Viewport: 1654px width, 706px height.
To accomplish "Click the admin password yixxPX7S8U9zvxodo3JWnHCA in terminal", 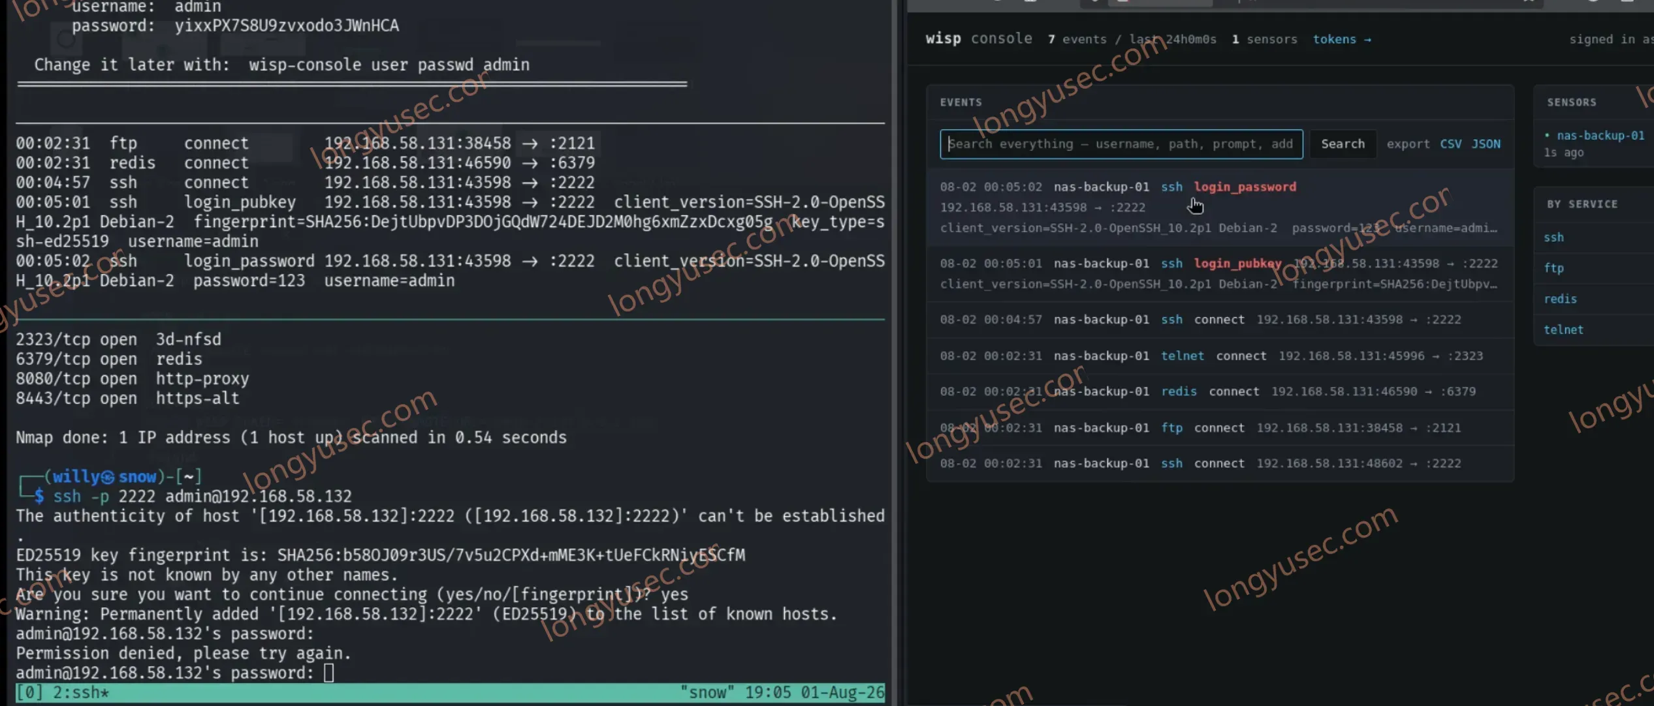I will 287,26.
